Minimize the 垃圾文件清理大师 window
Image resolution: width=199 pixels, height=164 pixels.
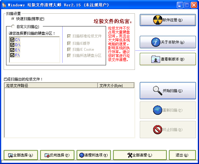point(180,5)
